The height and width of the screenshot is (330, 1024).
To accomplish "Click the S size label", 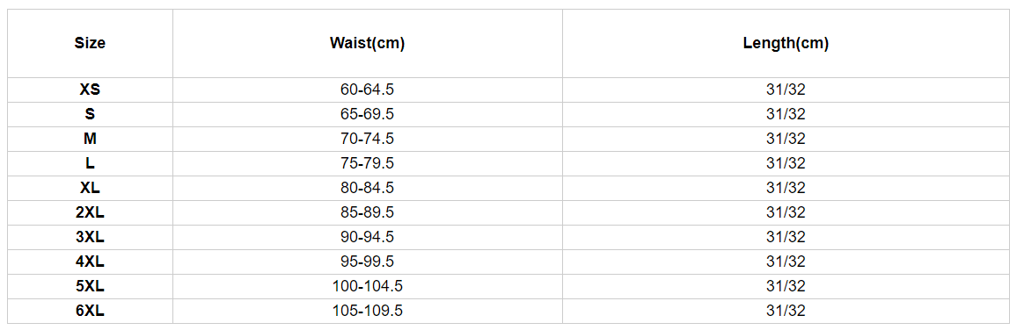I will click(90, 115).
